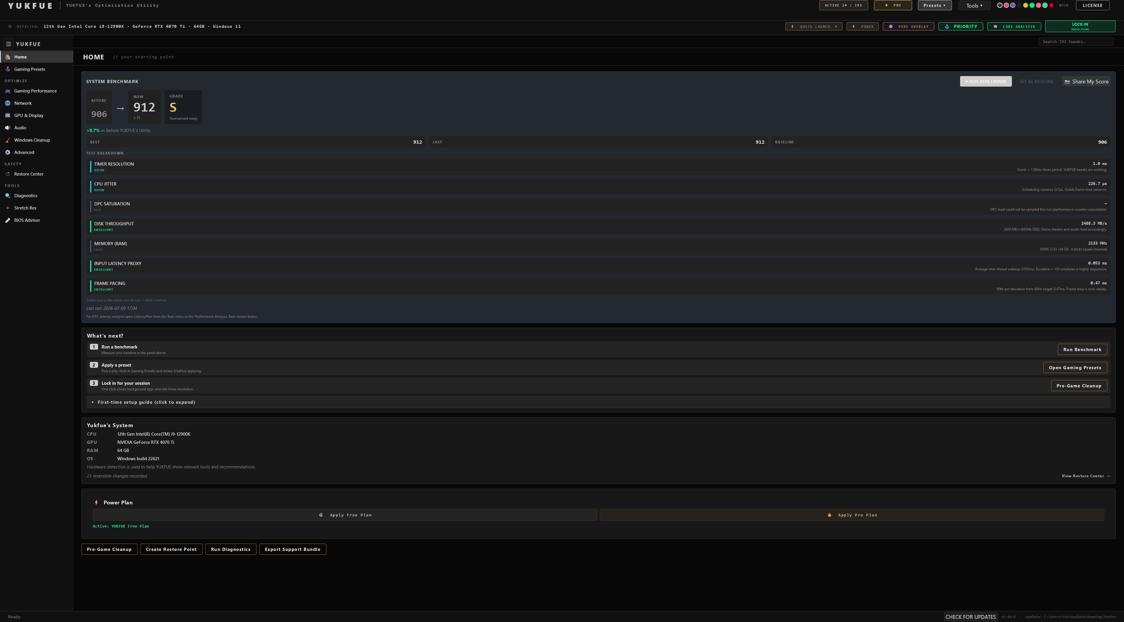Open the Quick Launch dropdown
Viewport: 1124px width, 622px height.
[x=814, y=27]
